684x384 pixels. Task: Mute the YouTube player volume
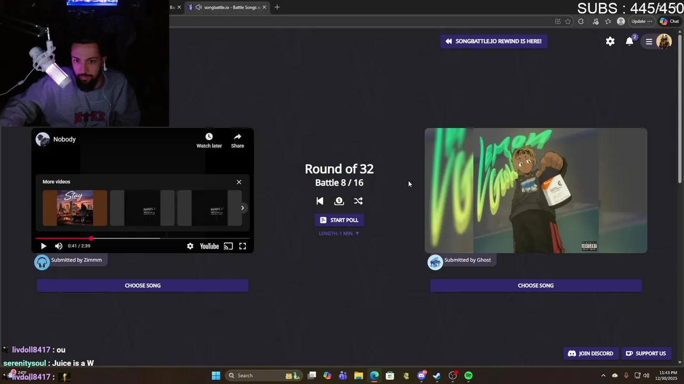(58, 246)
